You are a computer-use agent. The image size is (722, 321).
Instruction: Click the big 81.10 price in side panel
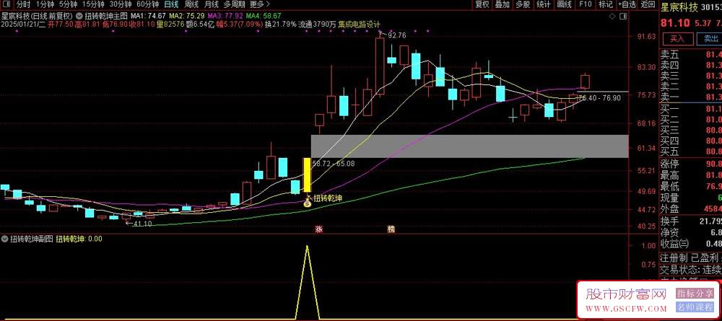coord(676,22)
